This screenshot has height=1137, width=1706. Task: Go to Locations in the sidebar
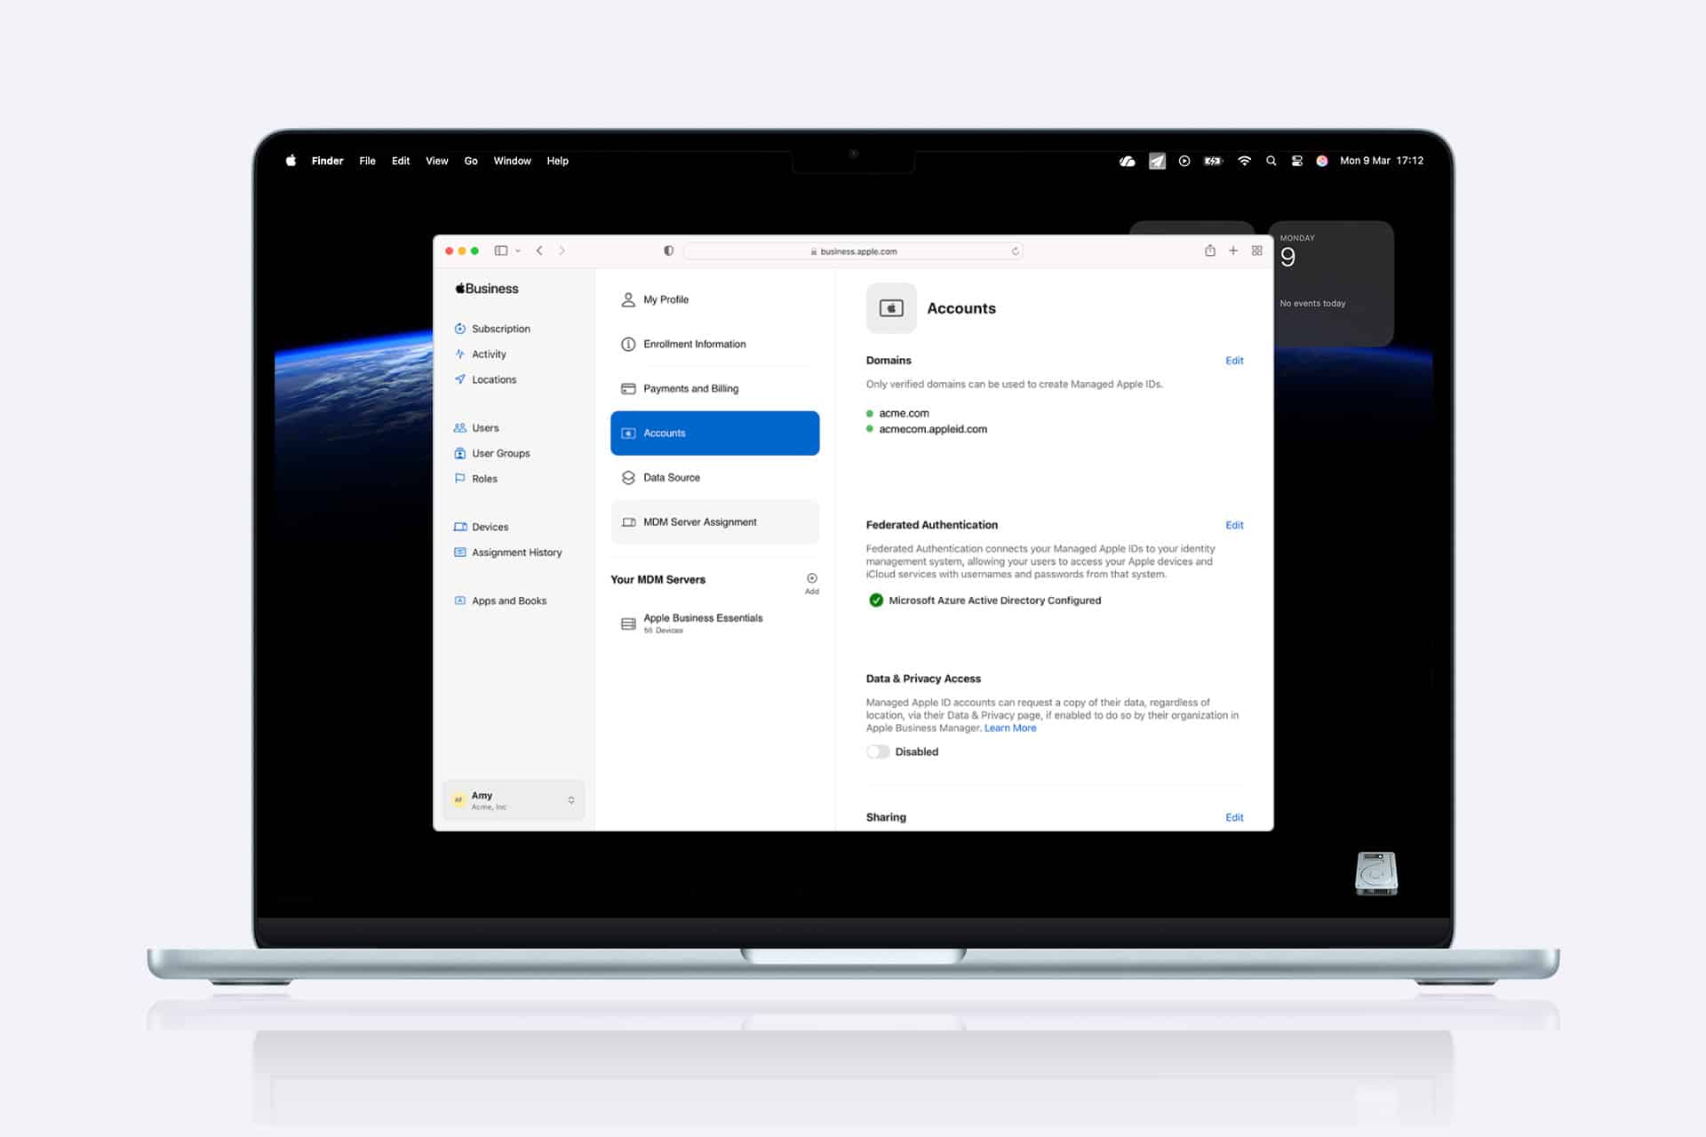485,379
